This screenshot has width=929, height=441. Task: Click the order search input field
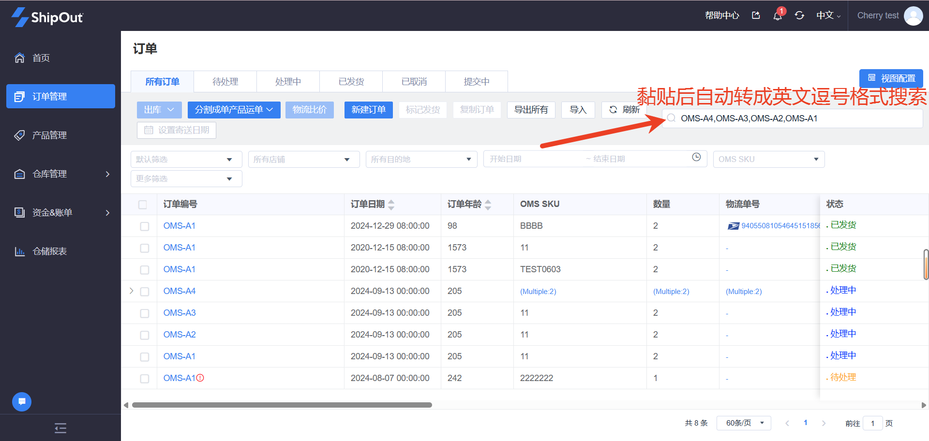pos(794,118)
